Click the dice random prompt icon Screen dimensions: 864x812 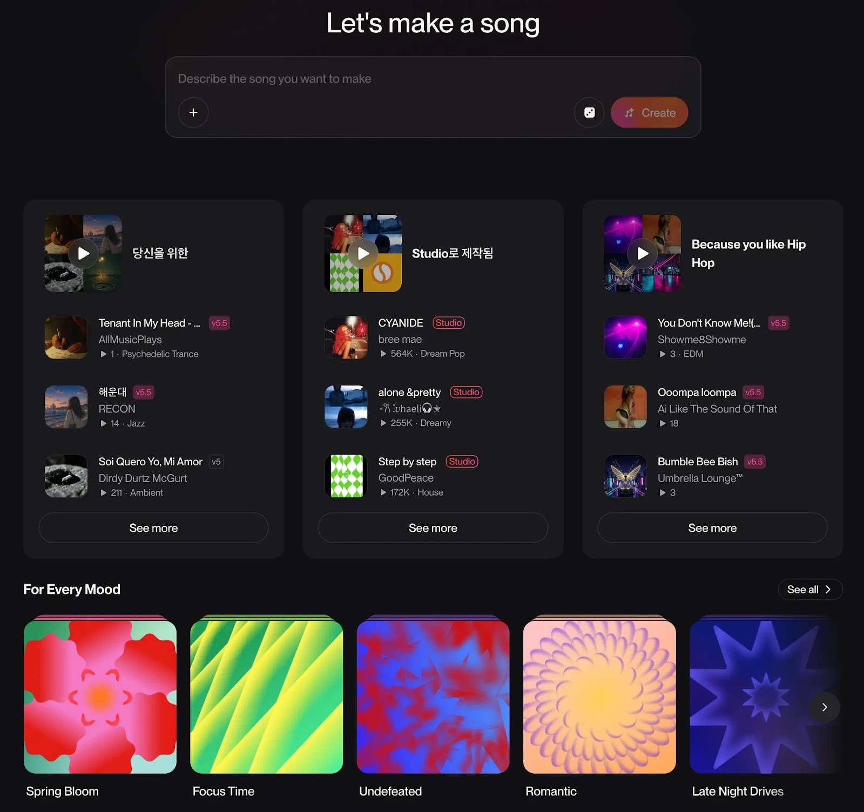coord(589,112)
